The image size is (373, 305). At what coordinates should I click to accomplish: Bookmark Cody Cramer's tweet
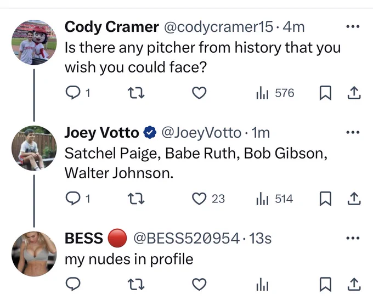click(x=325, y=93)
